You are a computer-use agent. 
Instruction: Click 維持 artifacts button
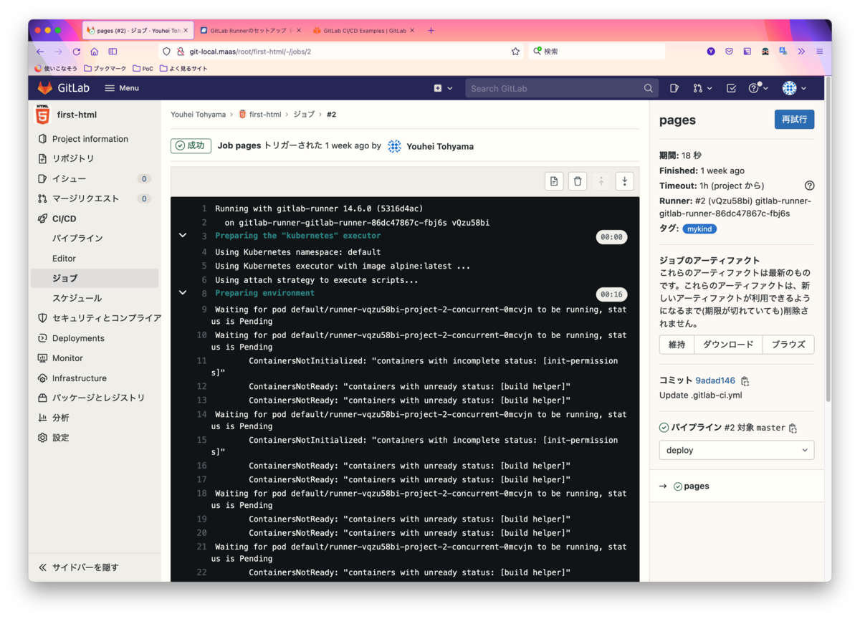(677, 345)
